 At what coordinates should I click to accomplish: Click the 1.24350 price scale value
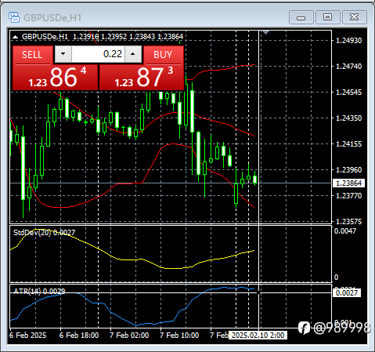pyautogui.click(x=348, y=118)
